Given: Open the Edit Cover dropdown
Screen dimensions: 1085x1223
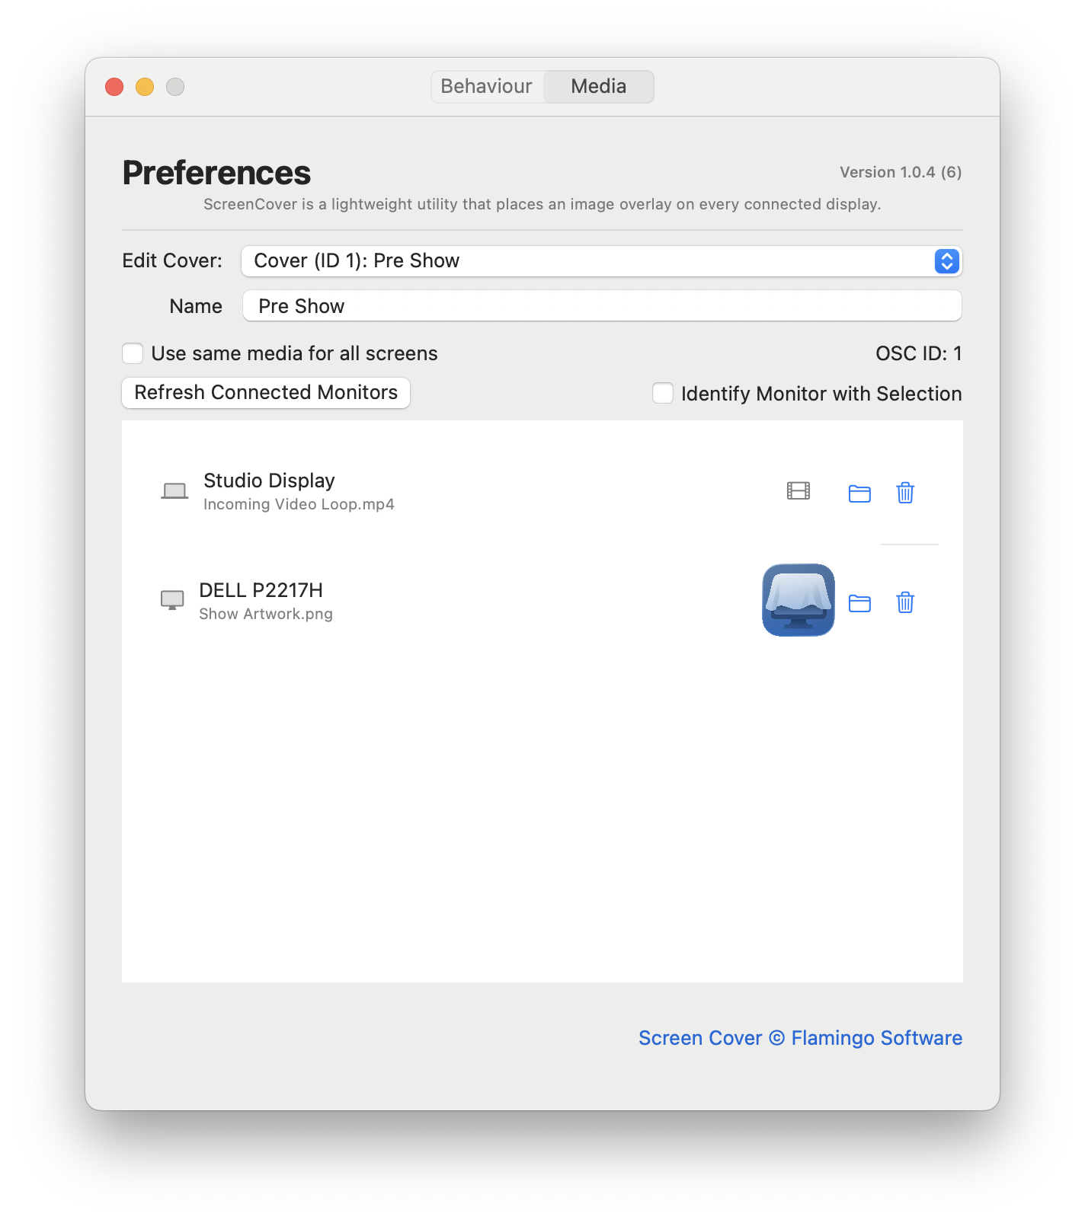Looking at the screenshot, I should [x=602, y=261].
